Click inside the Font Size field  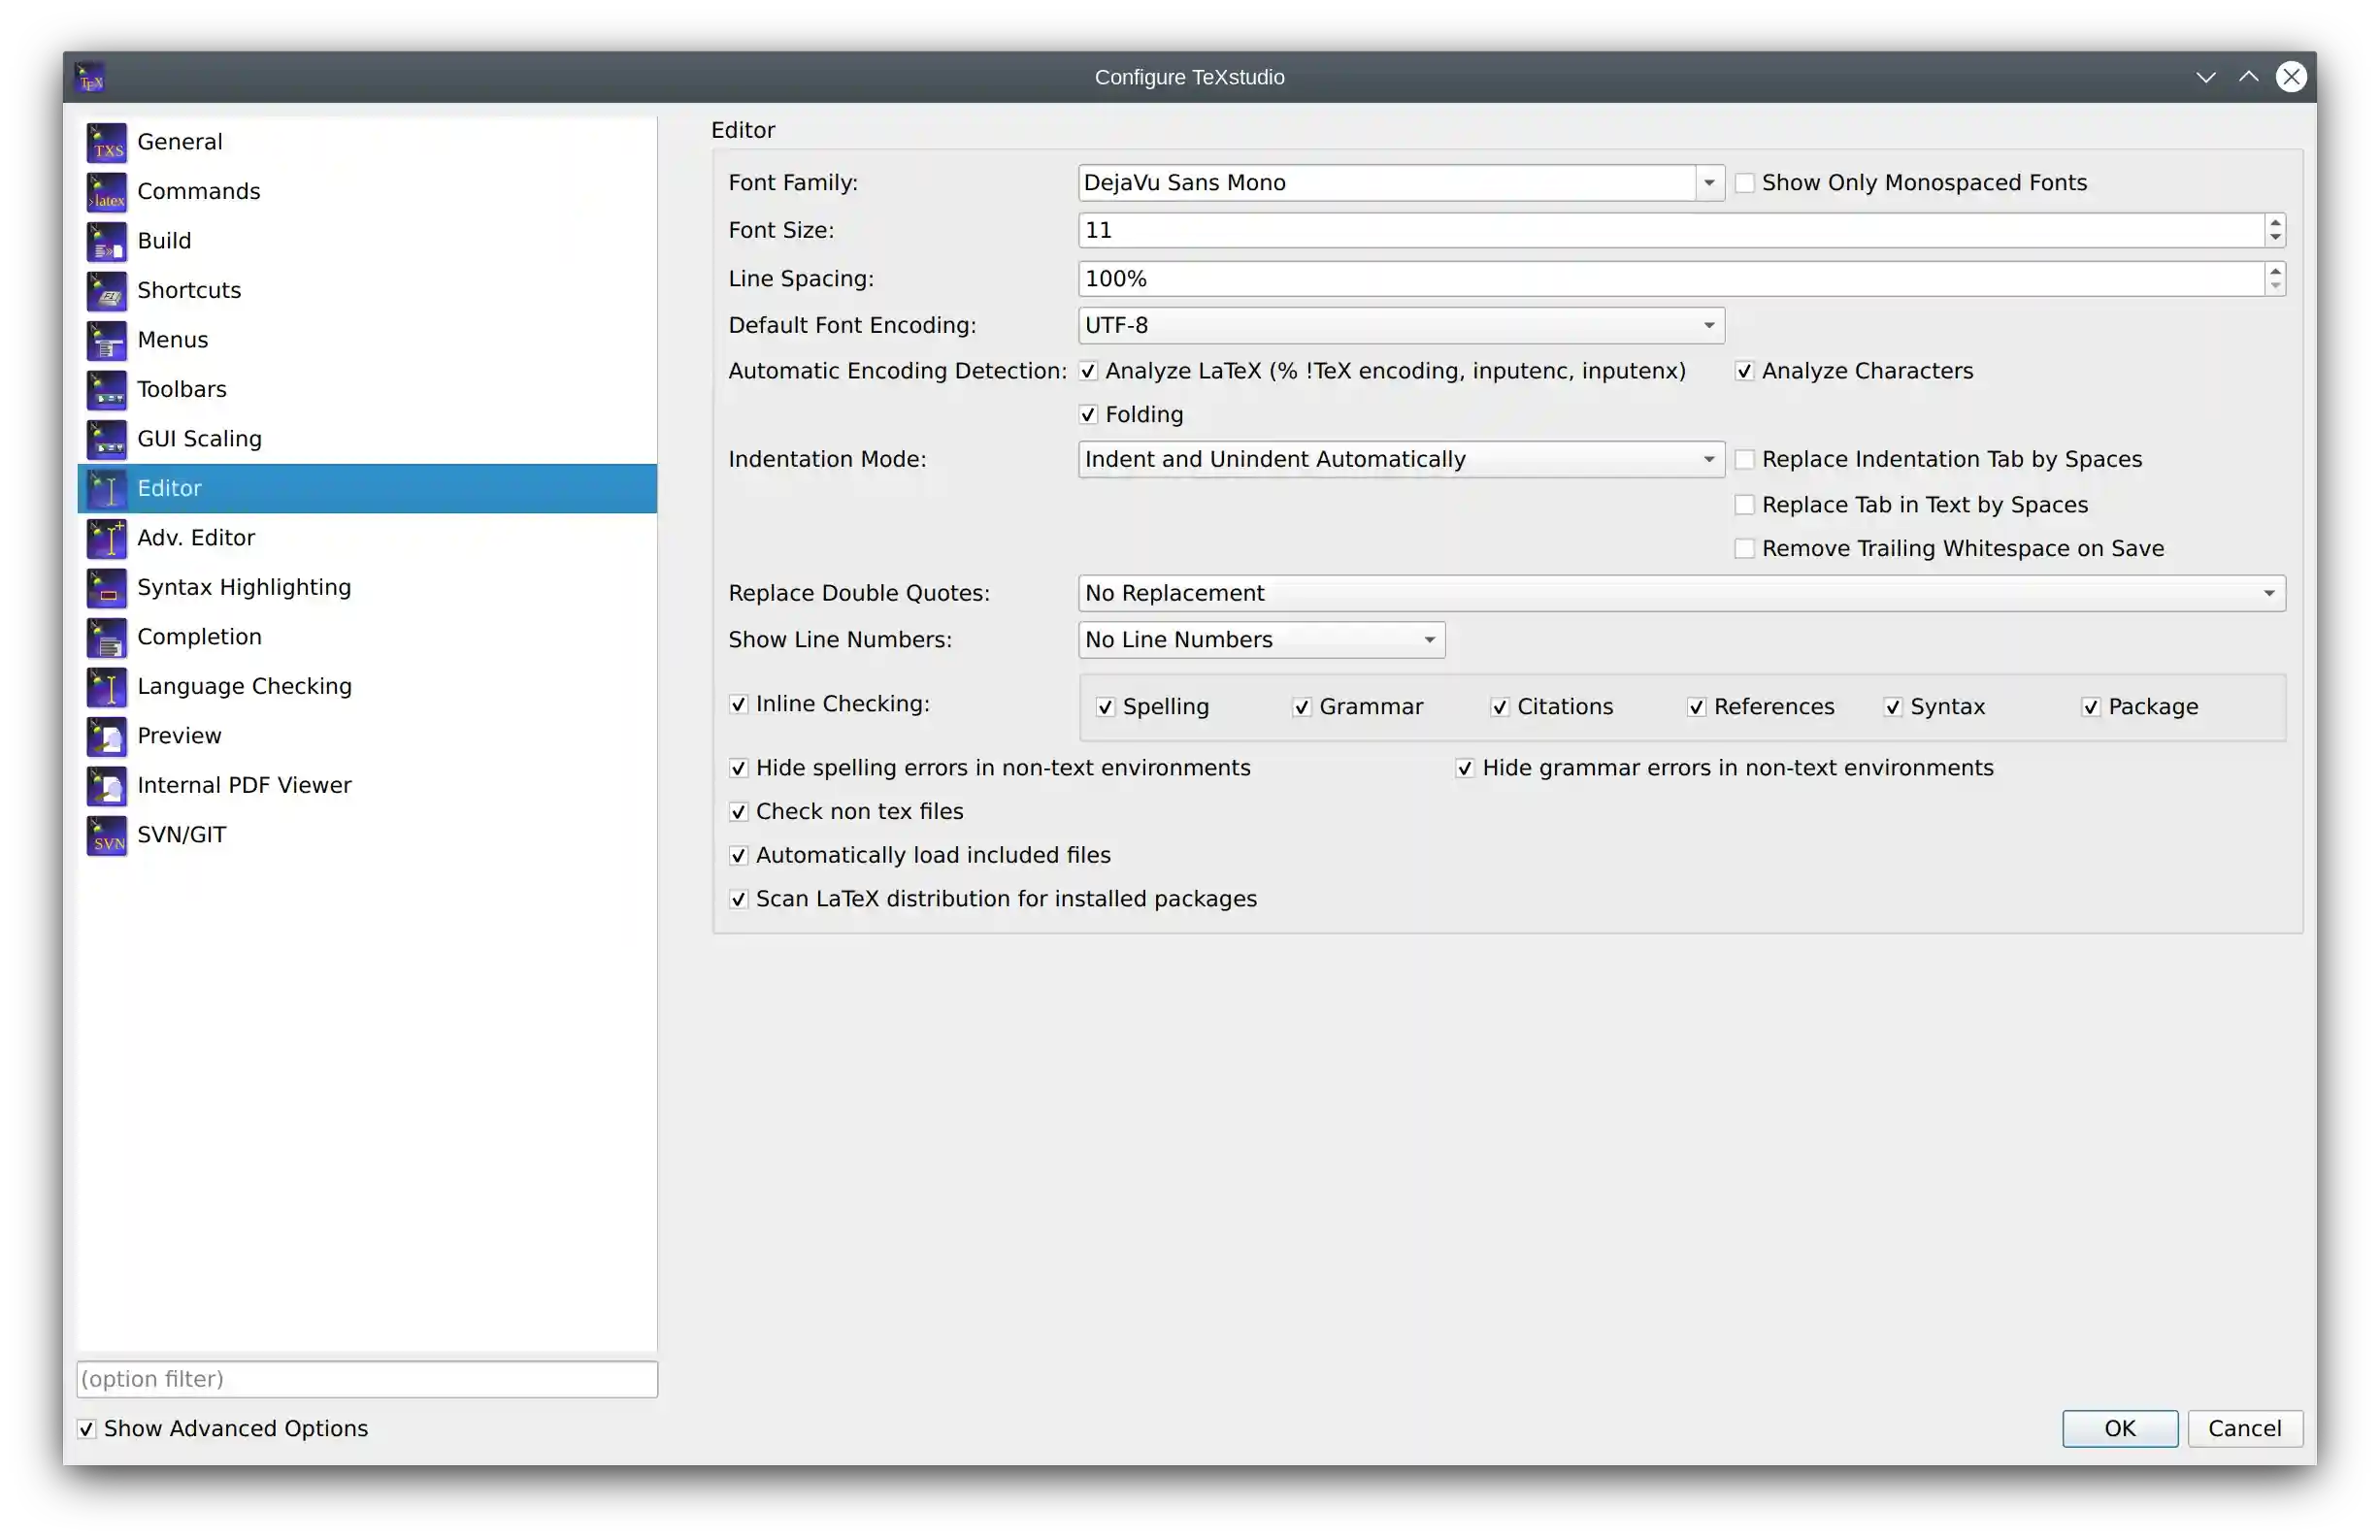[1671, 231]
